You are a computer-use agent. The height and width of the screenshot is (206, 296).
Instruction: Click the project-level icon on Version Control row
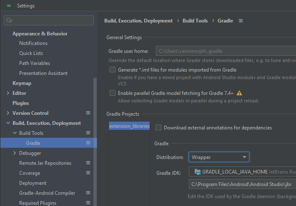[88, 113]
